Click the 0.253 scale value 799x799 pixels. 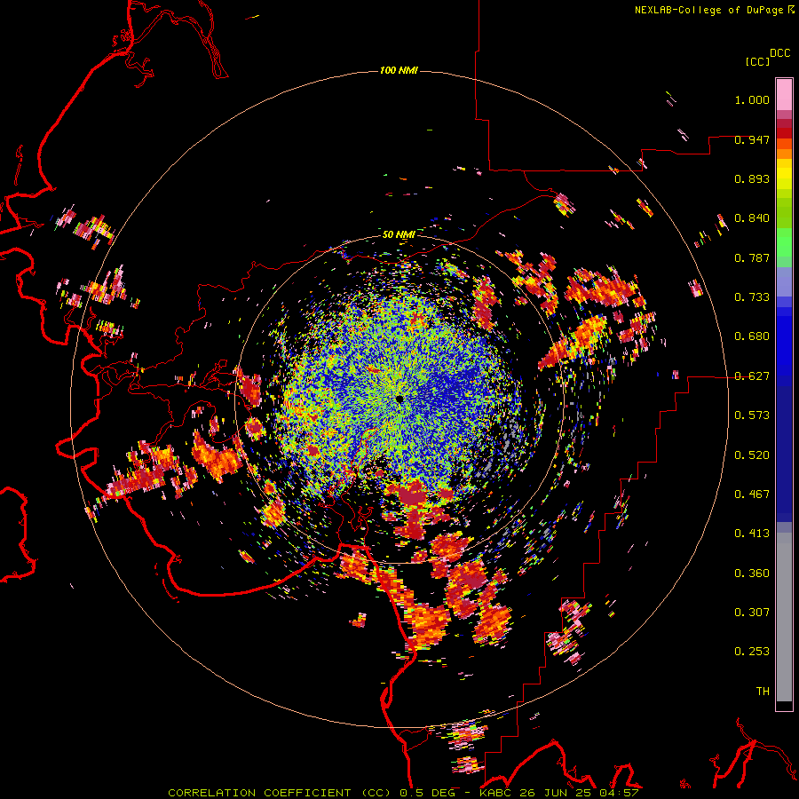pyautogui.click(x=752, y=652)
